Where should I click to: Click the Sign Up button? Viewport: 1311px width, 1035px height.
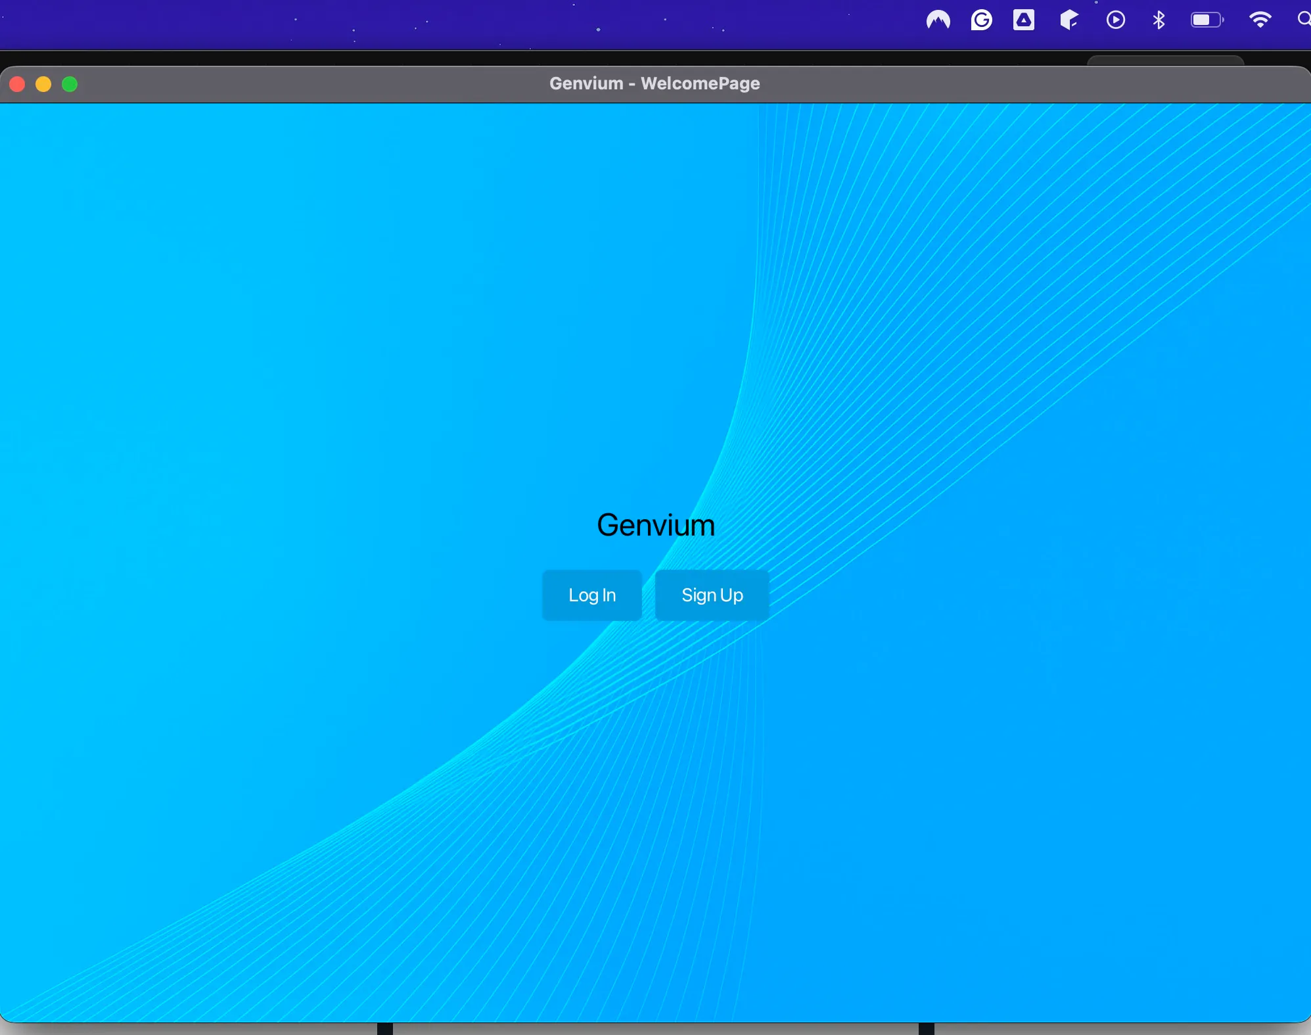[712, 595]
